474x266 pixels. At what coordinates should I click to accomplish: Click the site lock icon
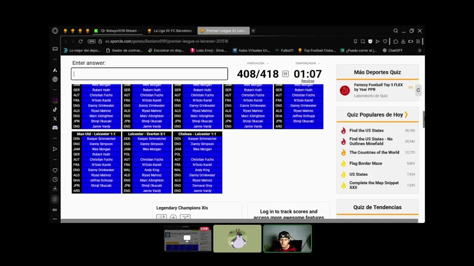coord(100,41)
